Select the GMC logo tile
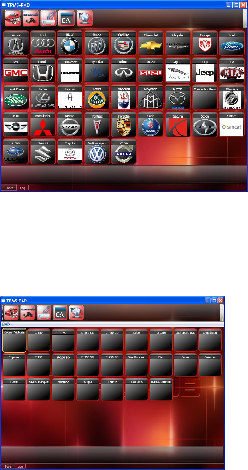This screenshot has height=470, width=248. click(x=16, y=70)
